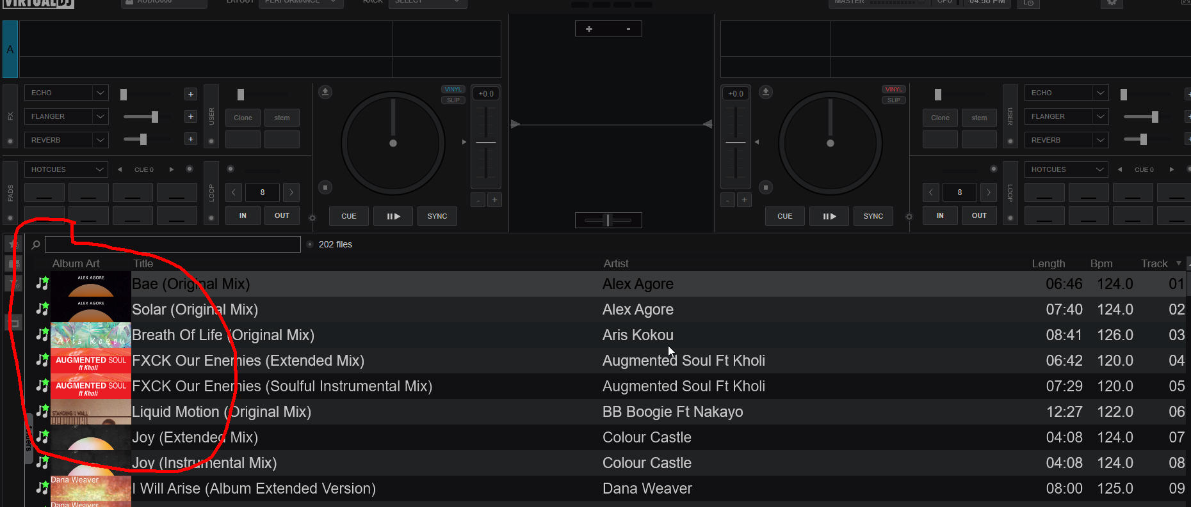Stop playback on left deck
The image size is (1191, 507).
[x=325, y=187]
